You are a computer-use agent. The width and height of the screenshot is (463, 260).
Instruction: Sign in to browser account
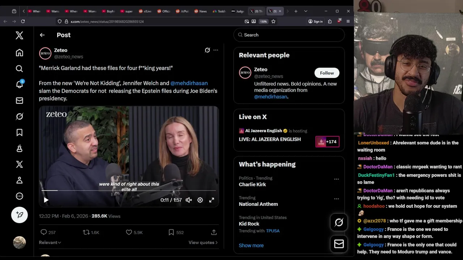315,22
